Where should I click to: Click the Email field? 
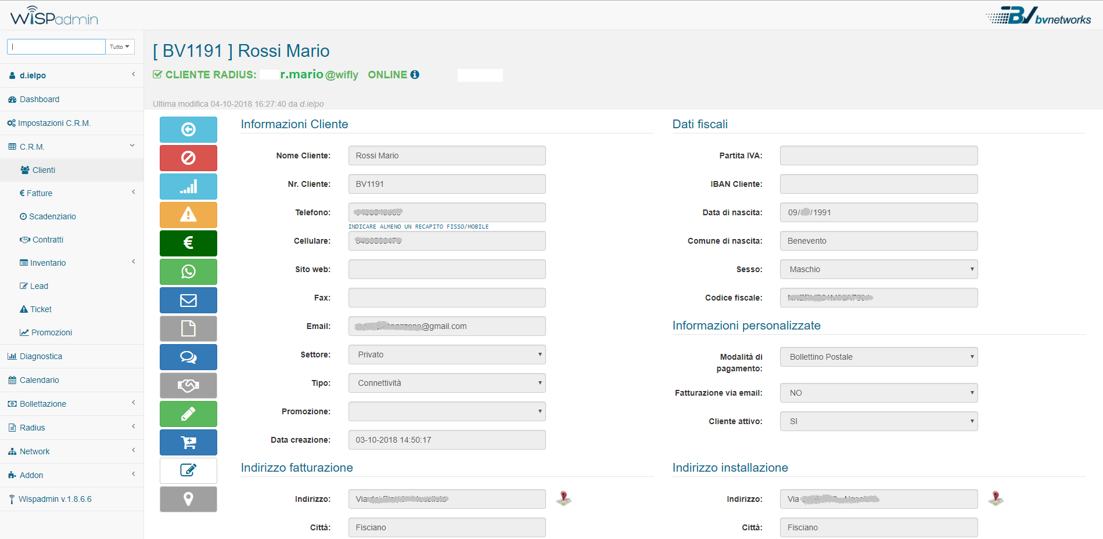(447, 326)
